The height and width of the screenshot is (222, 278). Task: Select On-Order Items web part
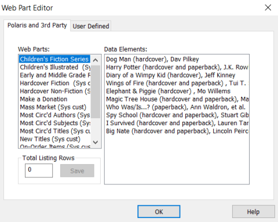tap(55, 146)
